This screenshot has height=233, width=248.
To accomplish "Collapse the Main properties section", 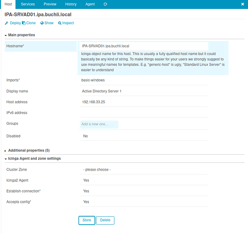I will pyautogui.click(x=20, y=35).
